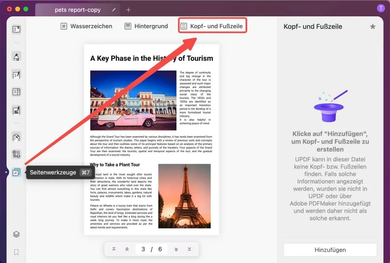The width and height of the screenshot is (390, 263).
Task: Click the star favorites icon in panel
Action: pyautogui.click(x=372, y=27)
